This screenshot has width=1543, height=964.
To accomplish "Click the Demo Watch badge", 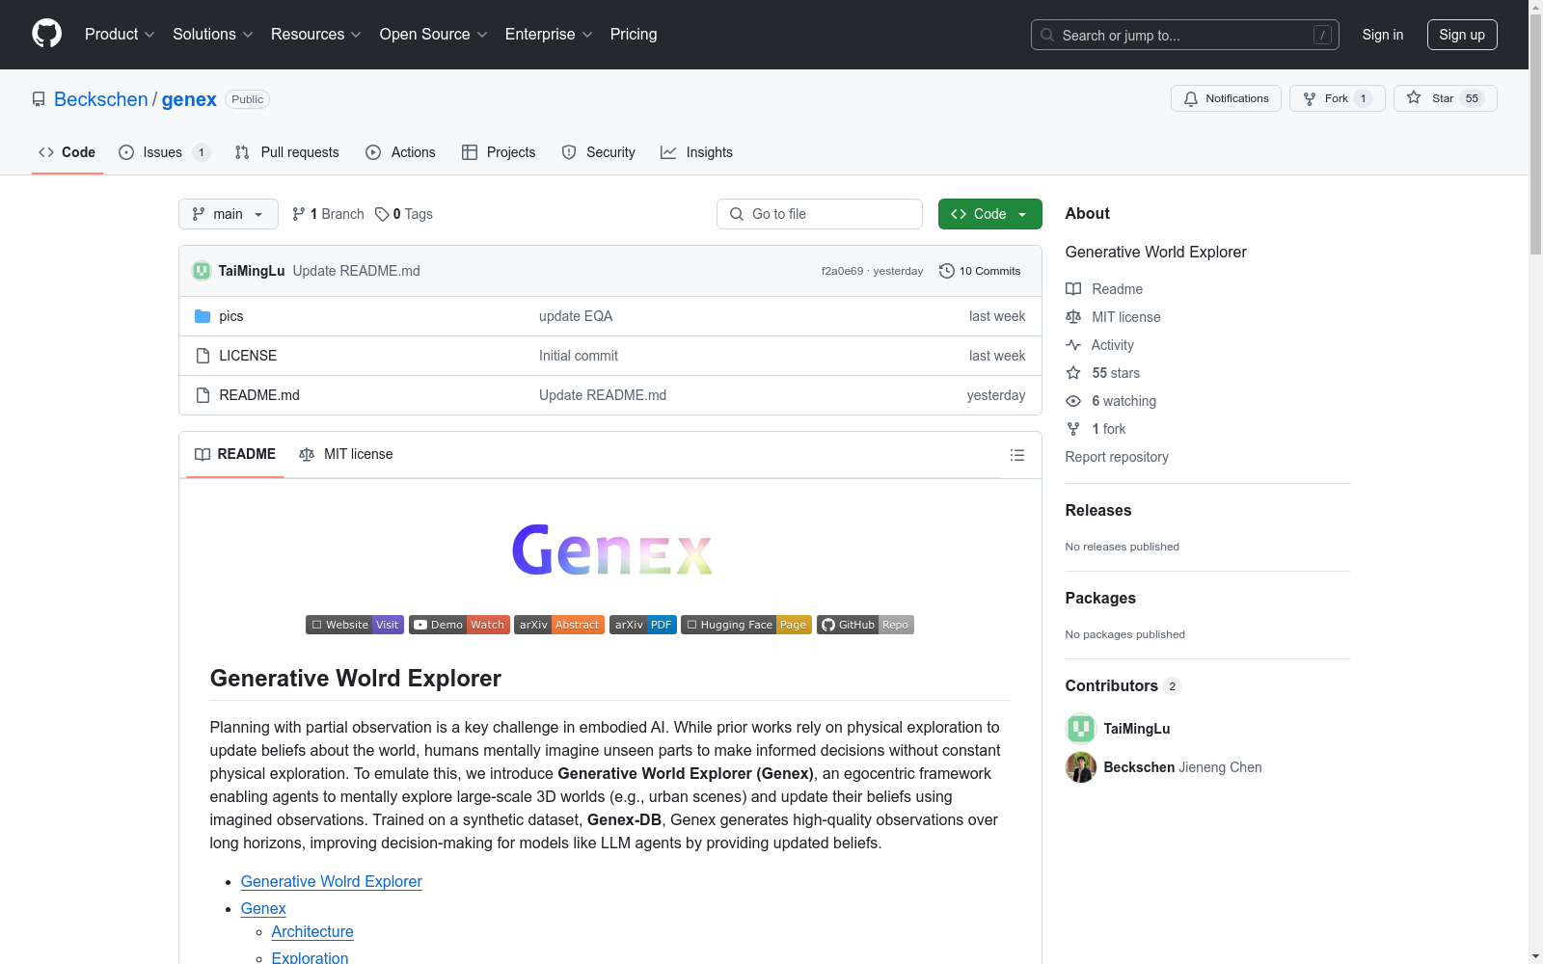I will tap(459, 625).
